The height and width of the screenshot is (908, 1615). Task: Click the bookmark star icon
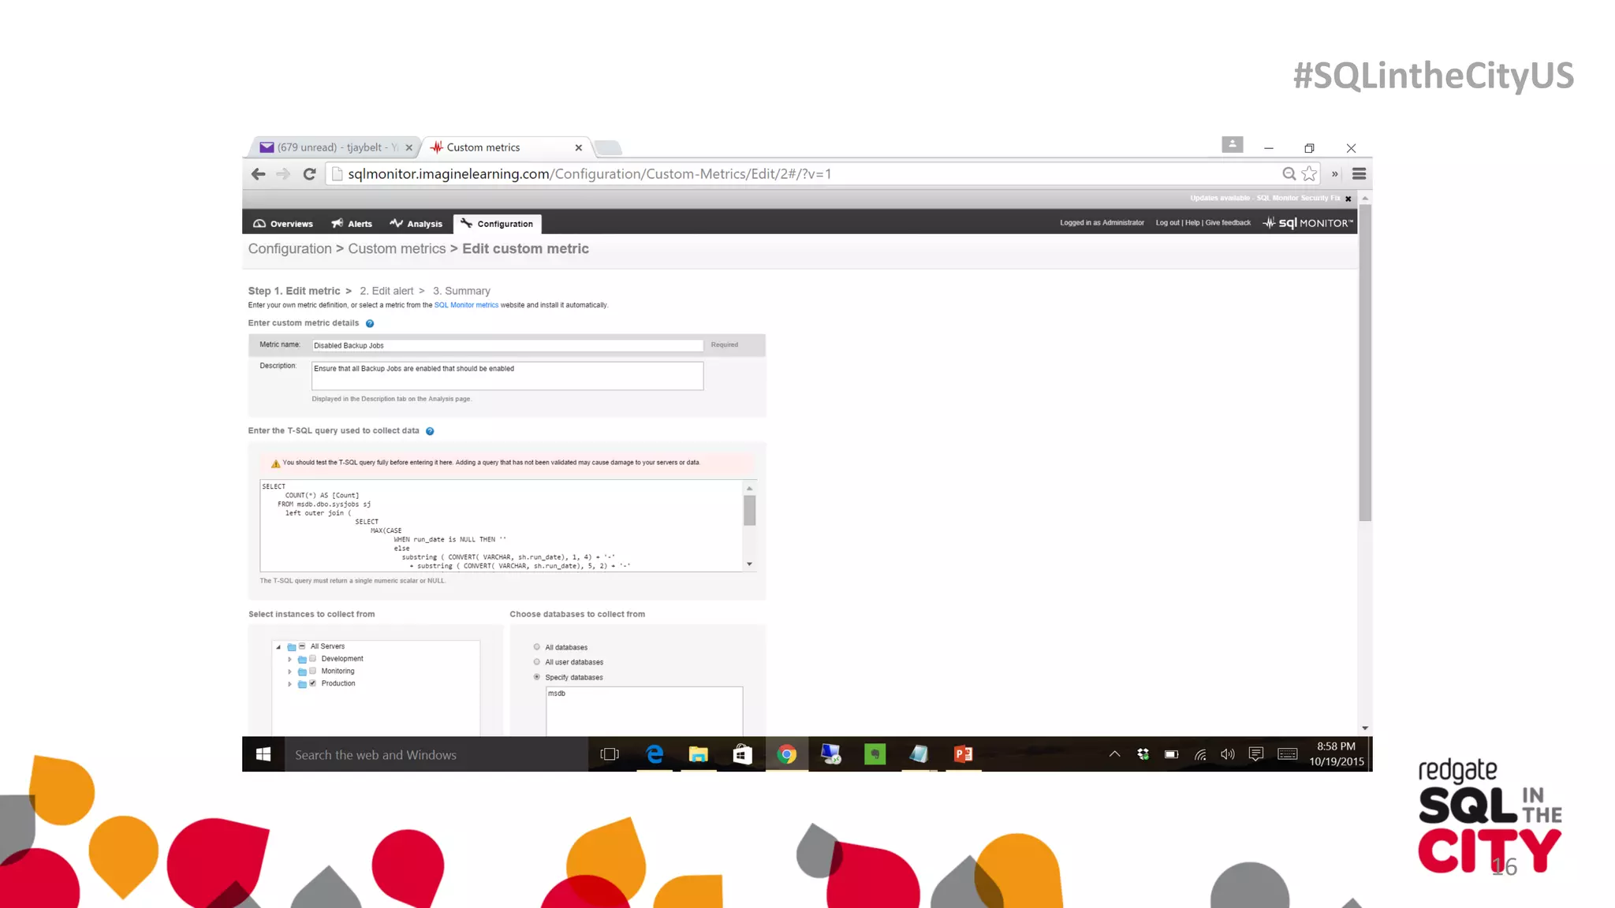coord(1310,173)
